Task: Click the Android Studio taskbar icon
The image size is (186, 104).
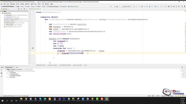Action: pyautogui.click(x=107, y=99)
